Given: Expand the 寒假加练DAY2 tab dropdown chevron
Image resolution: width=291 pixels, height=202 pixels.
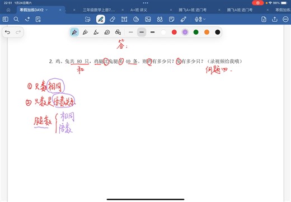Looking at the screenshot, I should pyautogui.click(x=46, y=10).
